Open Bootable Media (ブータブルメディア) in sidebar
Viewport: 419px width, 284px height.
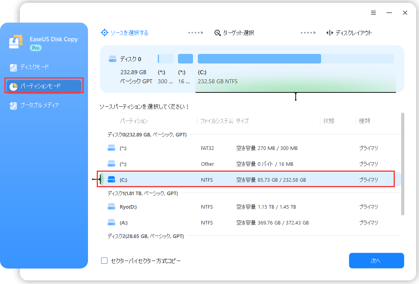[40, 105]
